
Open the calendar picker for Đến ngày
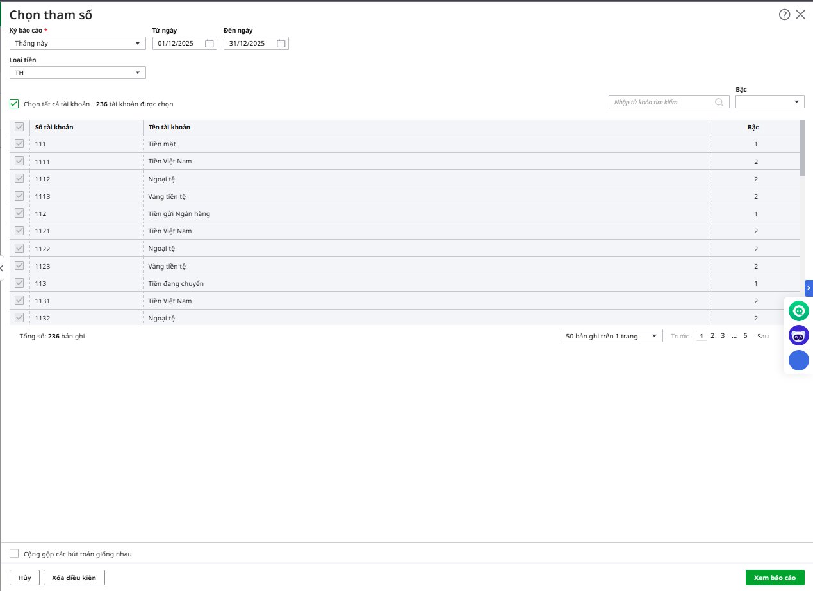(281, 44)
